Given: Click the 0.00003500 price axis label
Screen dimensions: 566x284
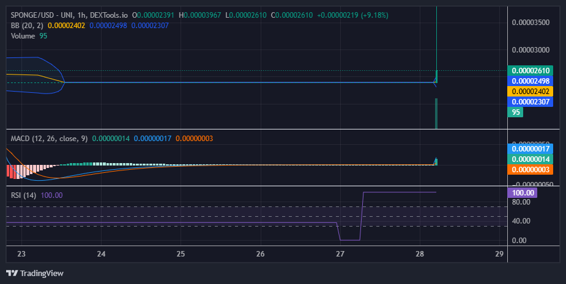Looking at the screenshot, I should [531, 23].
